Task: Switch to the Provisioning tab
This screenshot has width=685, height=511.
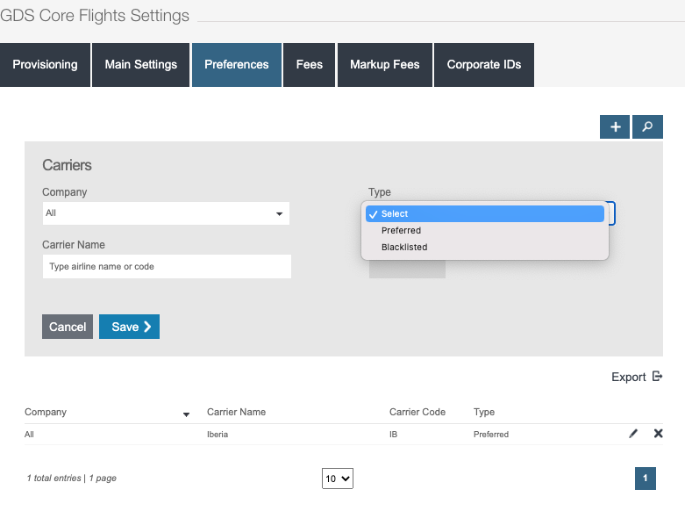Action: 45,64
